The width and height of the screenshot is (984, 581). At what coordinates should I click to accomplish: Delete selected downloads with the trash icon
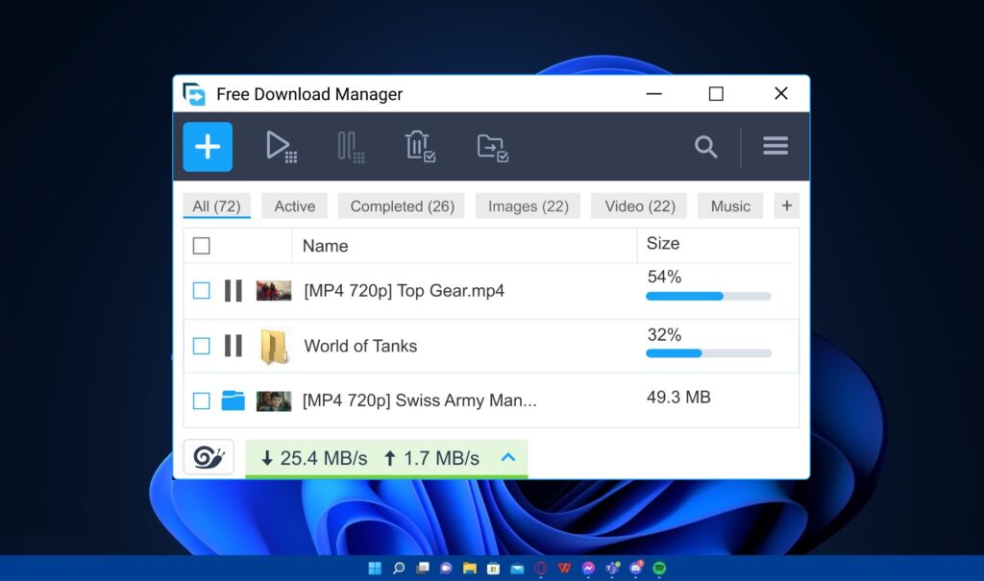pos(420,147)
